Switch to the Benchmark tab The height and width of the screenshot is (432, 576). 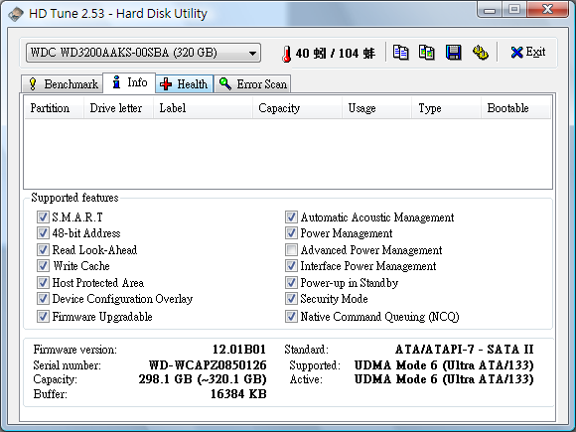[63, 84]
